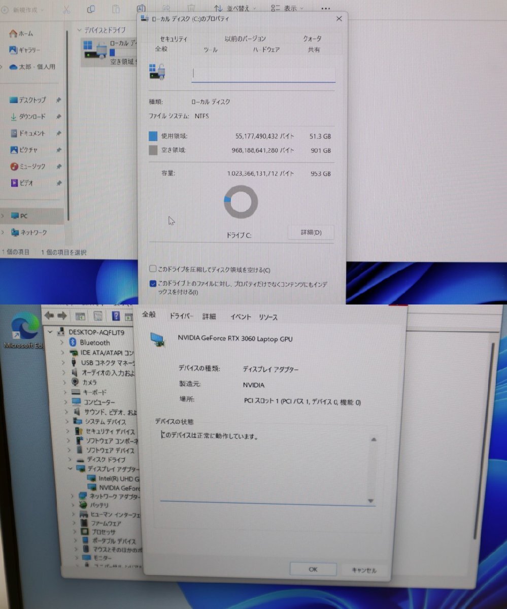Collapse the デバイスとドライブ group
Screen dimensions: 507x609
pos(80,30)
